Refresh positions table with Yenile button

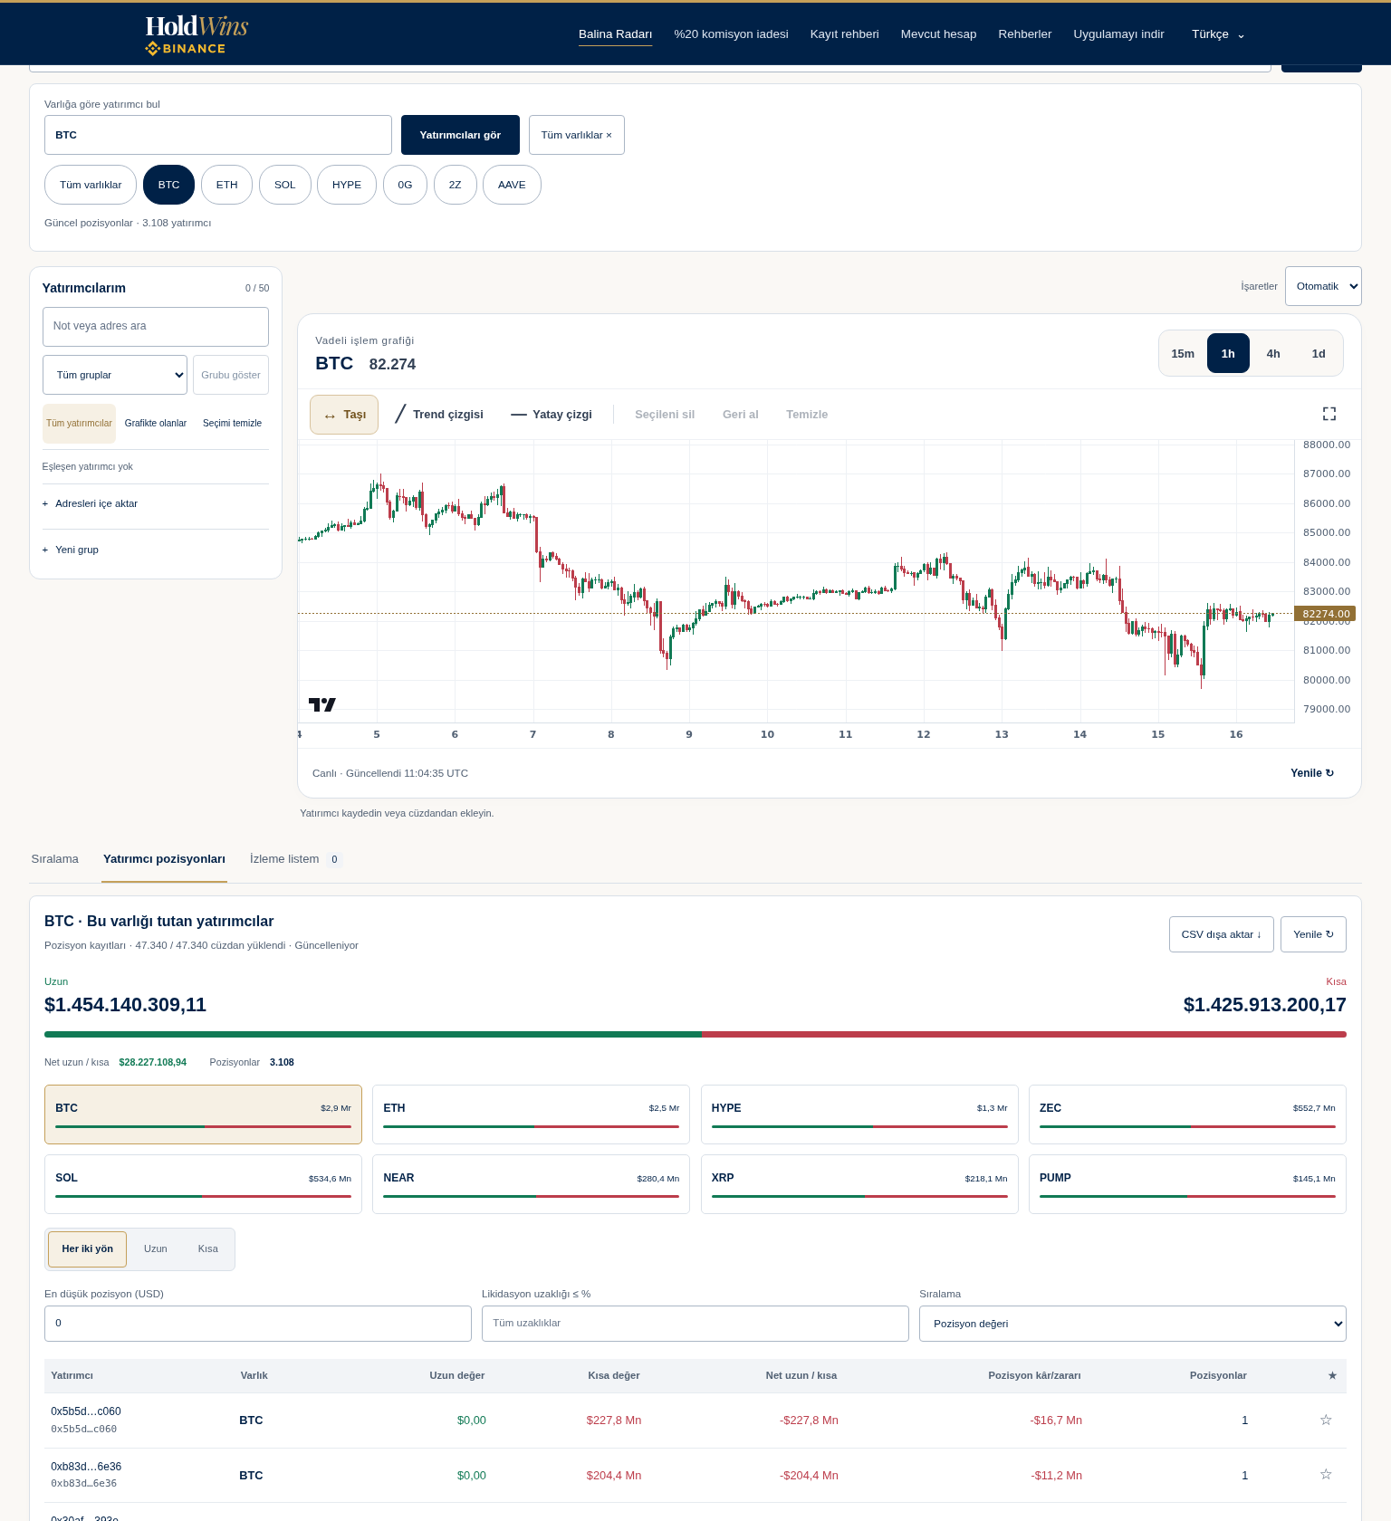point(1313,934)
